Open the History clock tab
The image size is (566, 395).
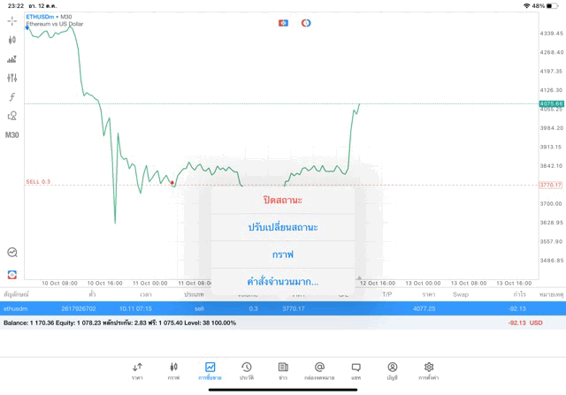(x=247, y=370)
